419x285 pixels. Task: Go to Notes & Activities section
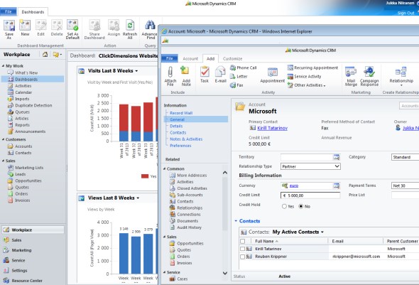186,139
